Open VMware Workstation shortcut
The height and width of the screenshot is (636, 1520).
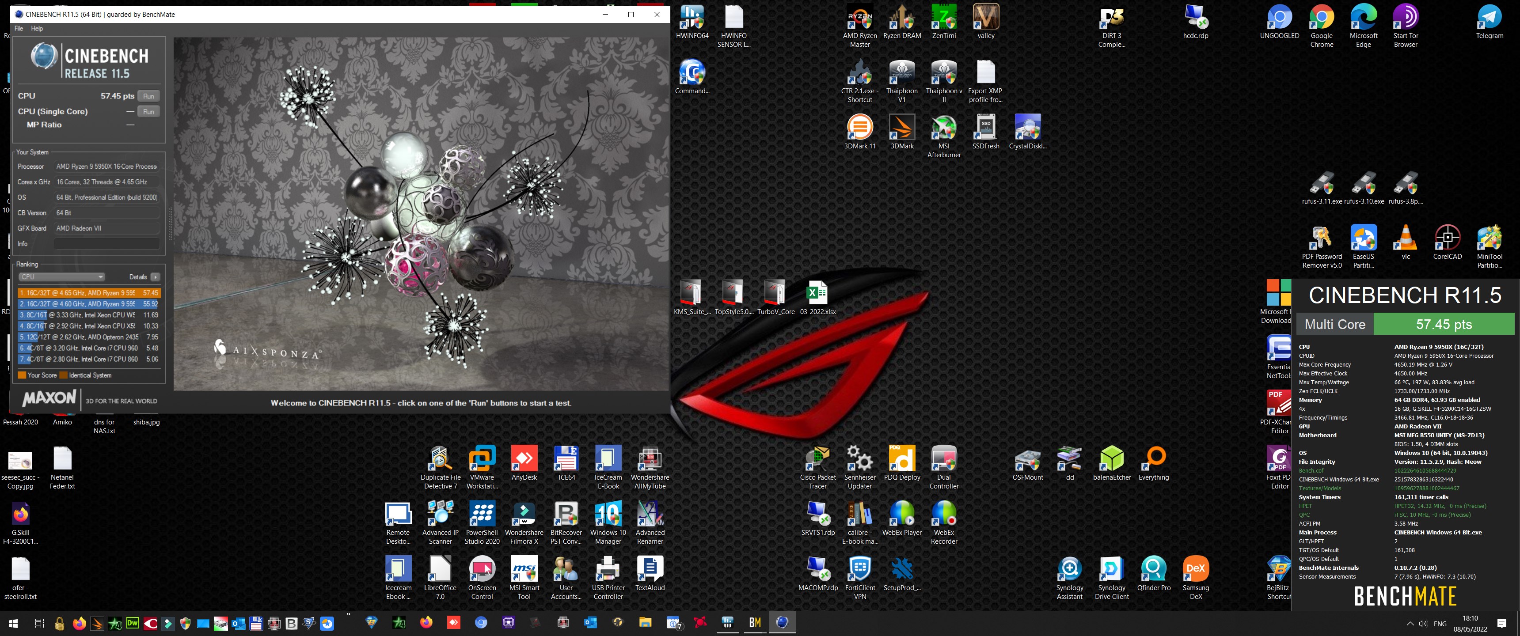(482, 467)
